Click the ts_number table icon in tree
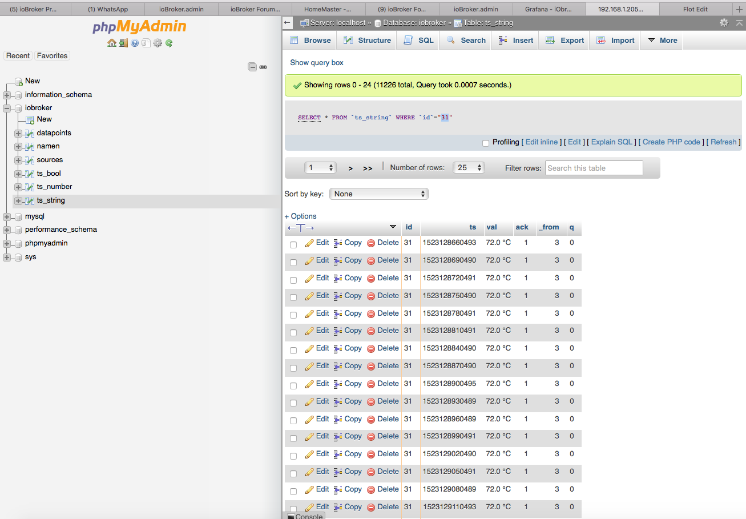The height and width of the screenshot is (519, 746). click(30, 187)
